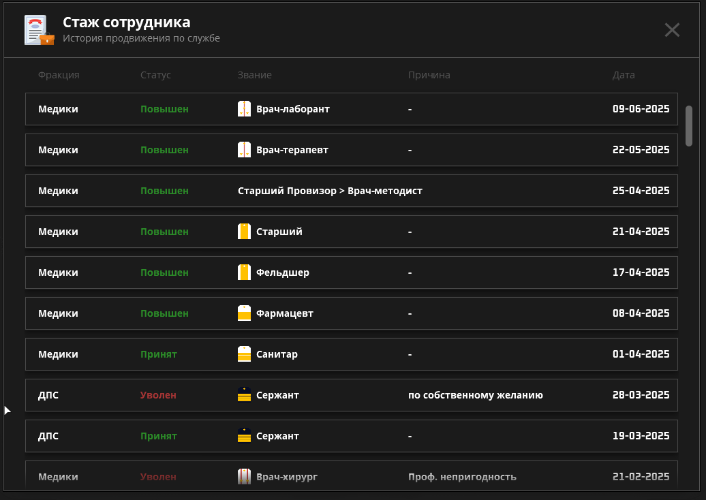Click the Врач-лаборант rank insignia icon
The height and width of the screenshot is (500, 706).
click(x=244, y=109)
